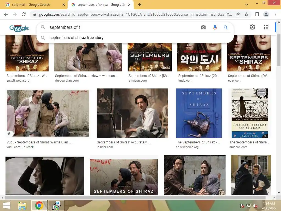
Task: Open the Dalia Sofer novel cover image
Action: [x=250, y=113]
